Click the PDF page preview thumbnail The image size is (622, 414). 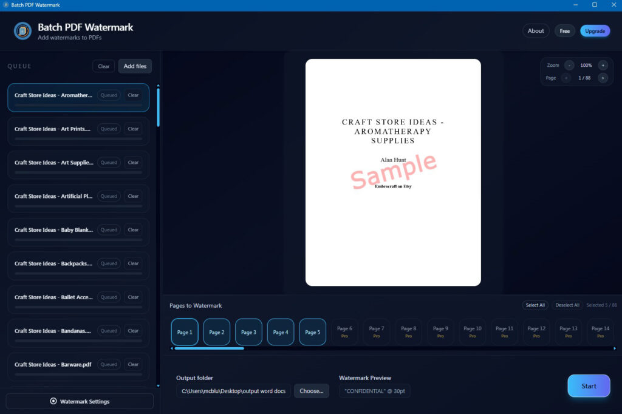point(393,172)
